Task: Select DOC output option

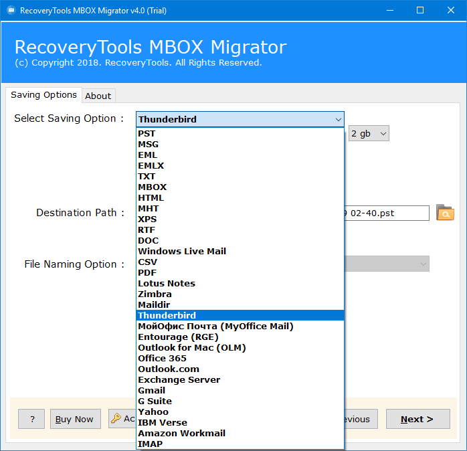Action: point(240,241)
